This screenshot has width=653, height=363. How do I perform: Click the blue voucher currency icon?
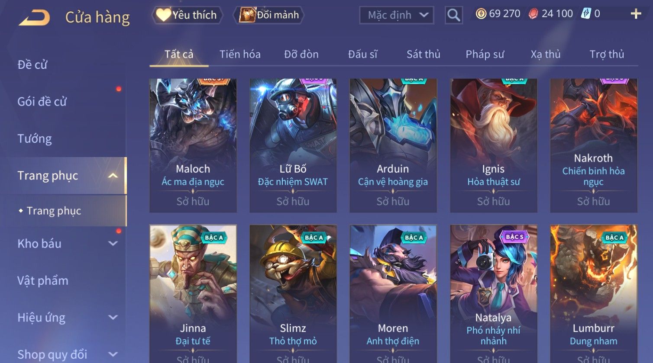586,14
